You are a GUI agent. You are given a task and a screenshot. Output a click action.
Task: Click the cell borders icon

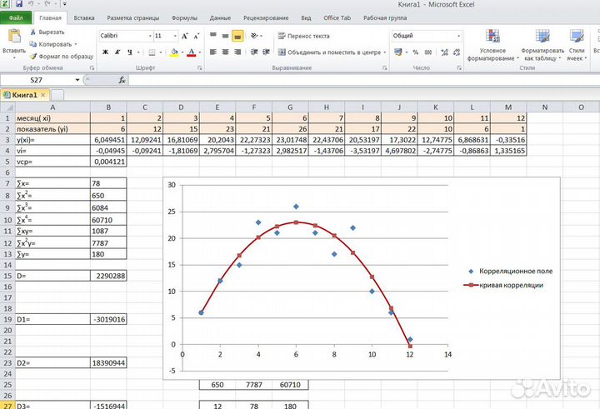(152, 52)
